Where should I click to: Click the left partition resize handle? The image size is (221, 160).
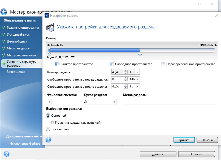point(49,54)
